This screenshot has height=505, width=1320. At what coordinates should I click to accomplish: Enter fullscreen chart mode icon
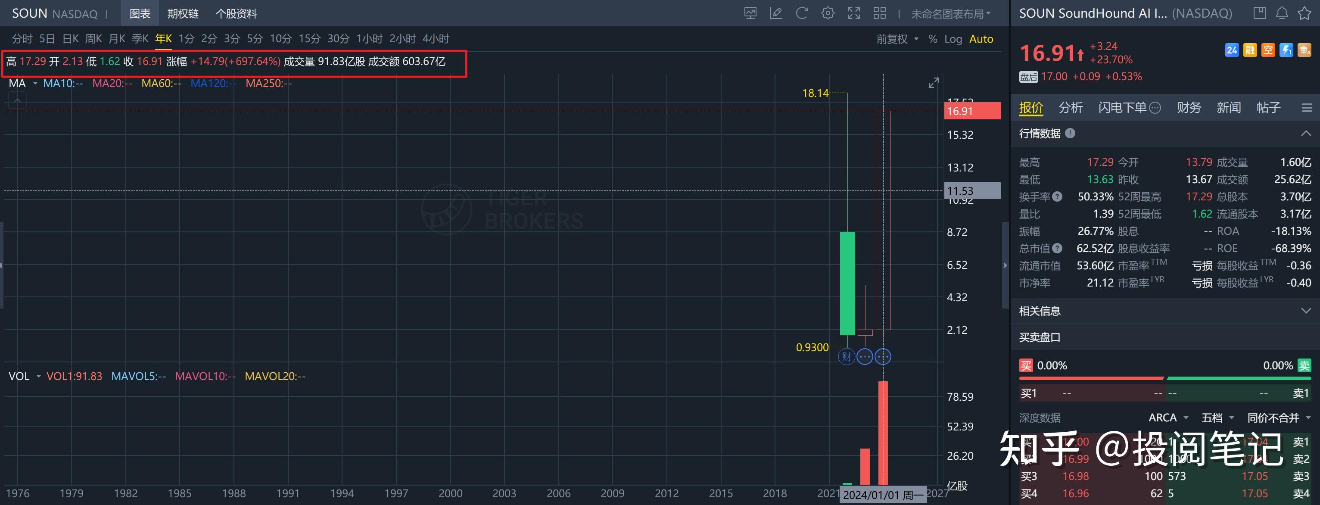tap(854, 13)
